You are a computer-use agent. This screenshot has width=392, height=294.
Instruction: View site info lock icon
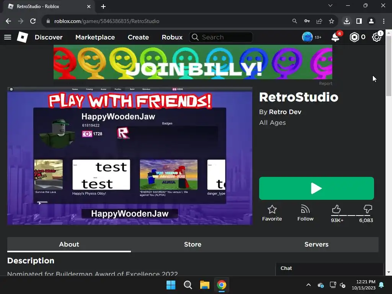(48, 21)
